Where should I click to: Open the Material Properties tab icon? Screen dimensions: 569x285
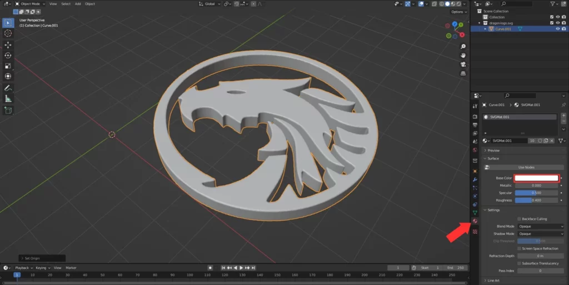click(x=475, y=221)
